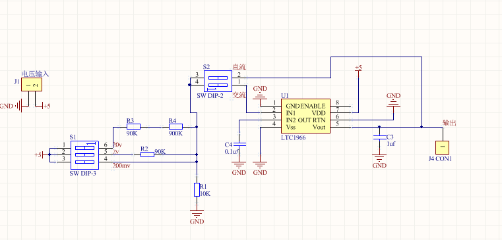Select the U1 LTC1966 chip body
Viewport: 502px width, 240px height.
pos(305,116)
